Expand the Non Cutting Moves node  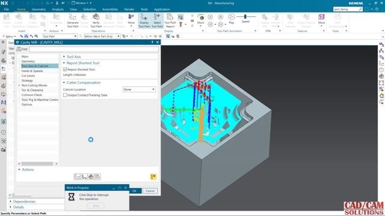tap(19, 85)
